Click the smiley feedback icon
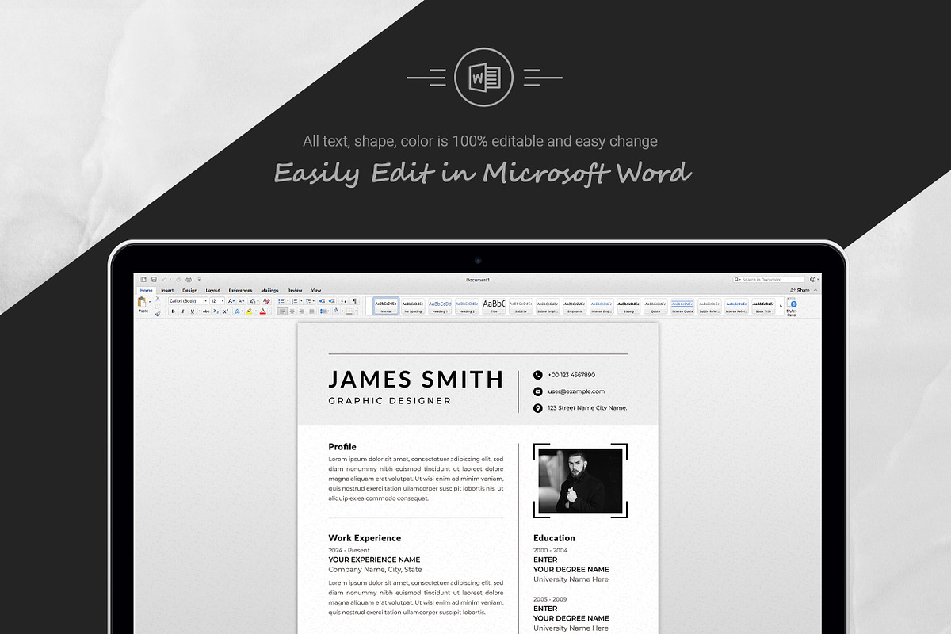Viewport: 951px width, 634px height. pyautogui.click(x=812, y=279)
